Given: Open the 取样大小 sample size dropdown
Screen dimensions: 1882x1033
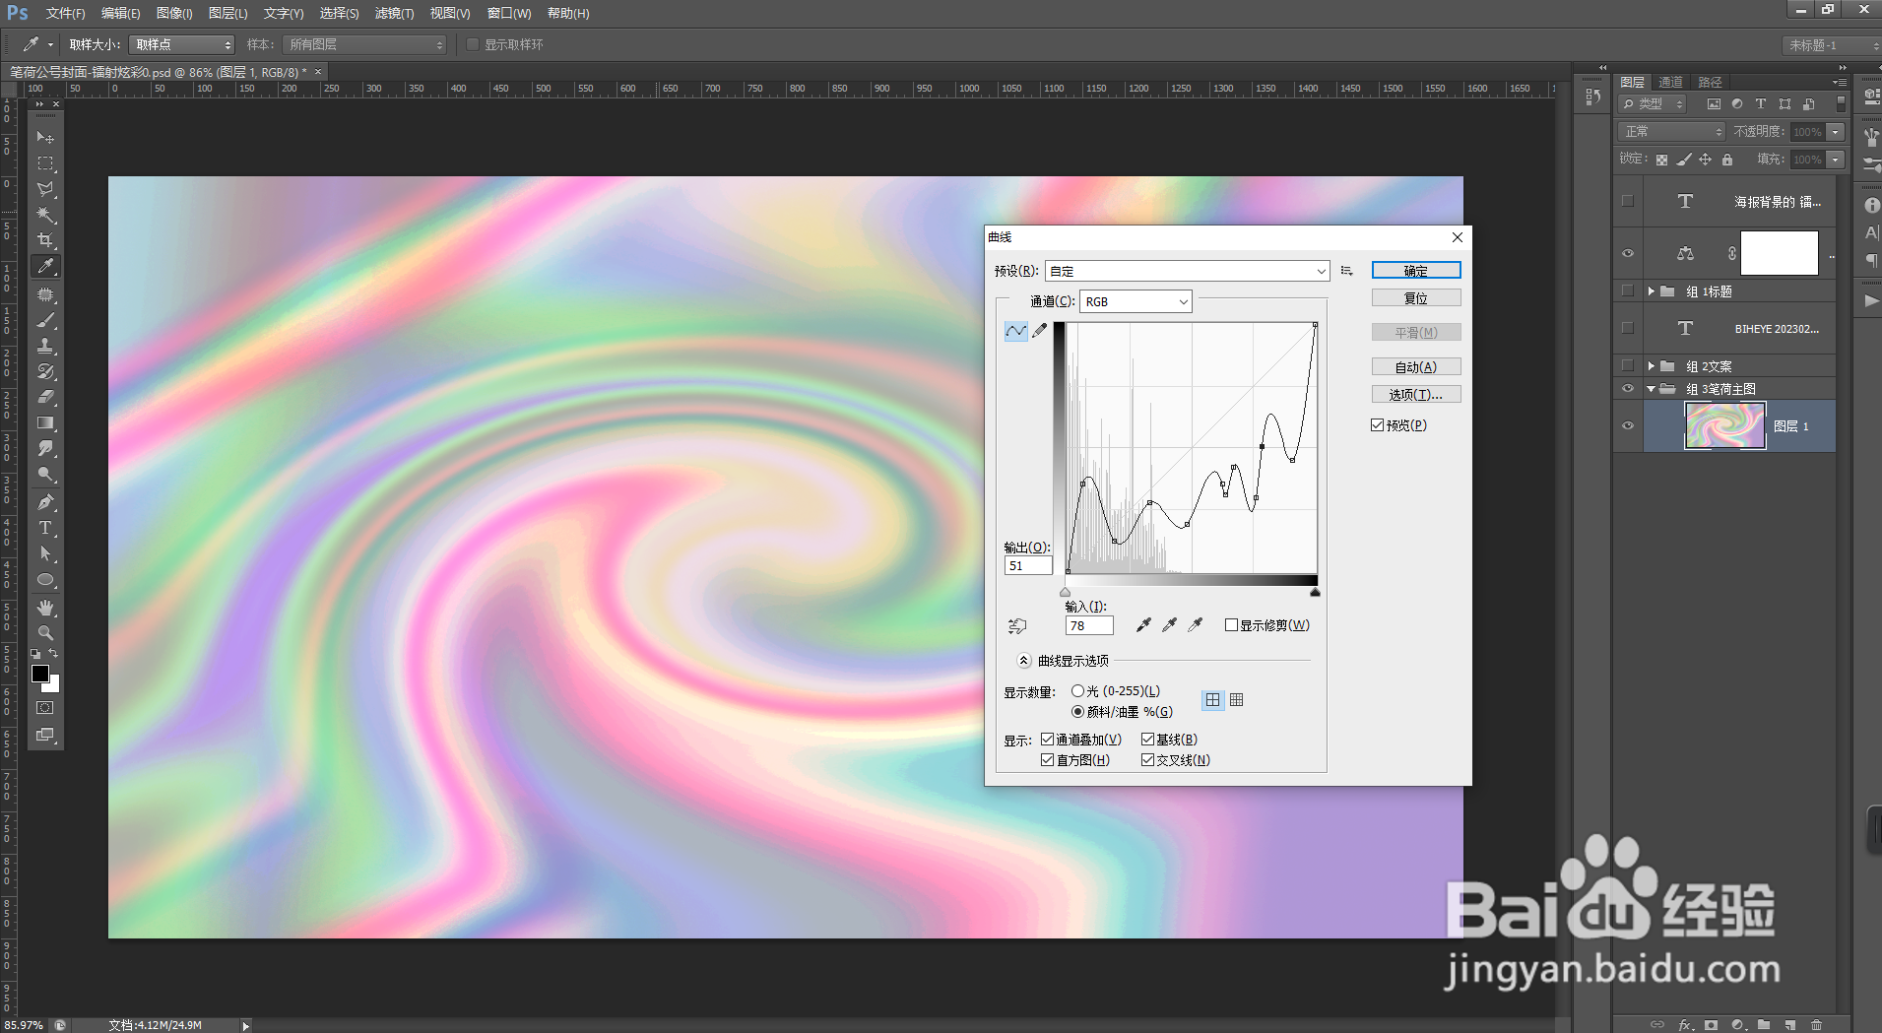Looking at the screenshot, I should [x=182, y=44].
